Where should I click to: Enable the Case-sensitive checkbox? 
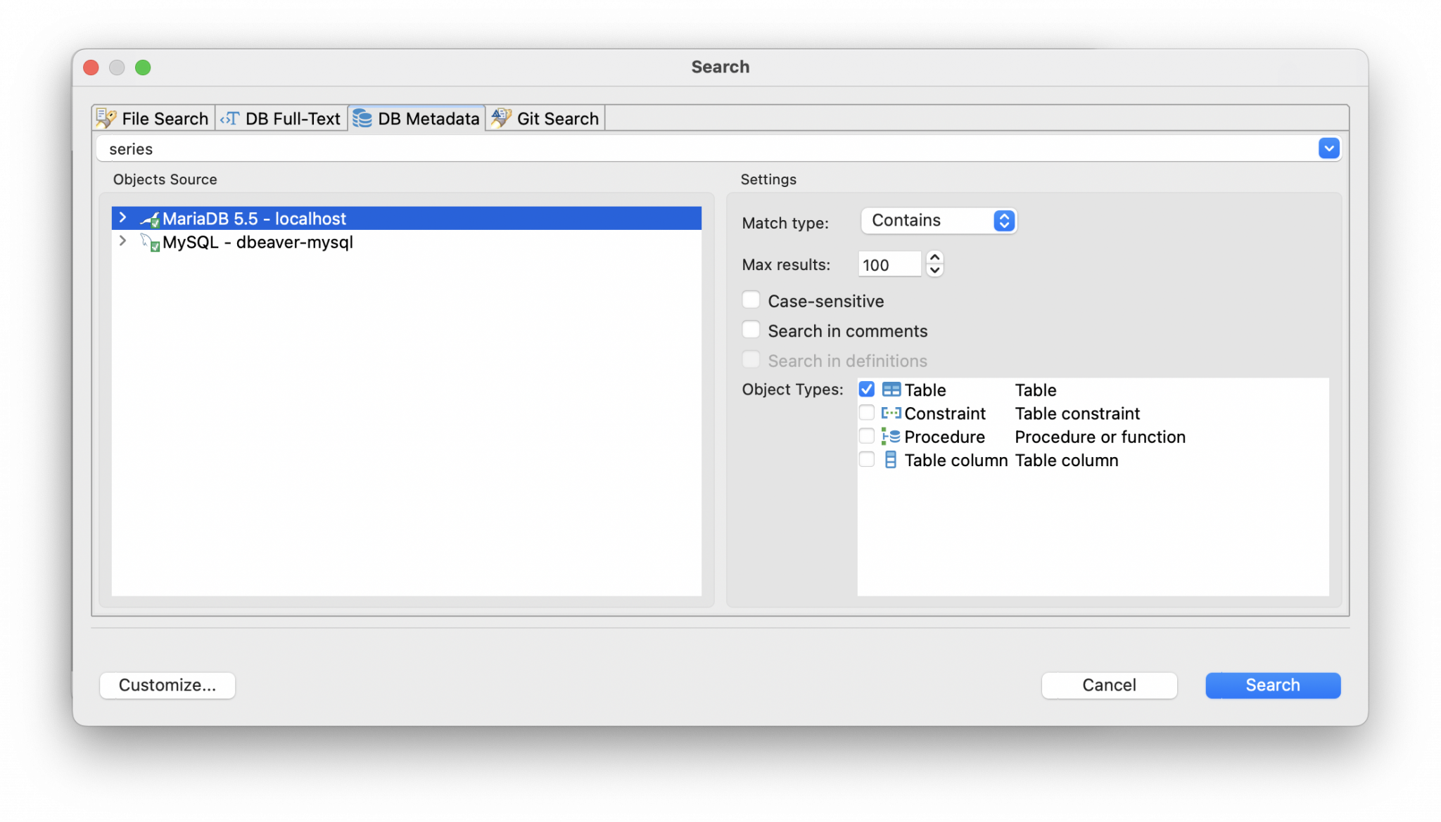[x=751, y=300]
